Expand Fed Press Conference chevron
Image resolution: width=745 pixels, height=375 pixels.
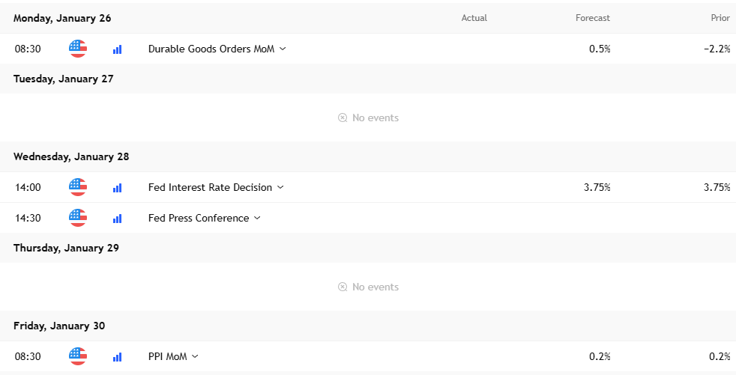[x=258, y=218]
